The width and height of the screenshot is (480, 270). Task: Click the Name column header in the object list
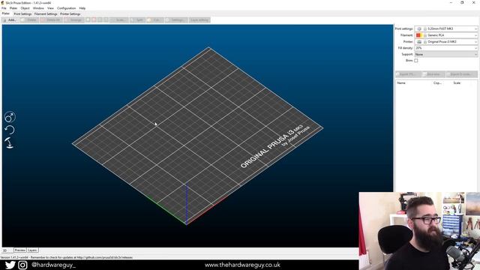pyautogui.click(x=401, y=83)
